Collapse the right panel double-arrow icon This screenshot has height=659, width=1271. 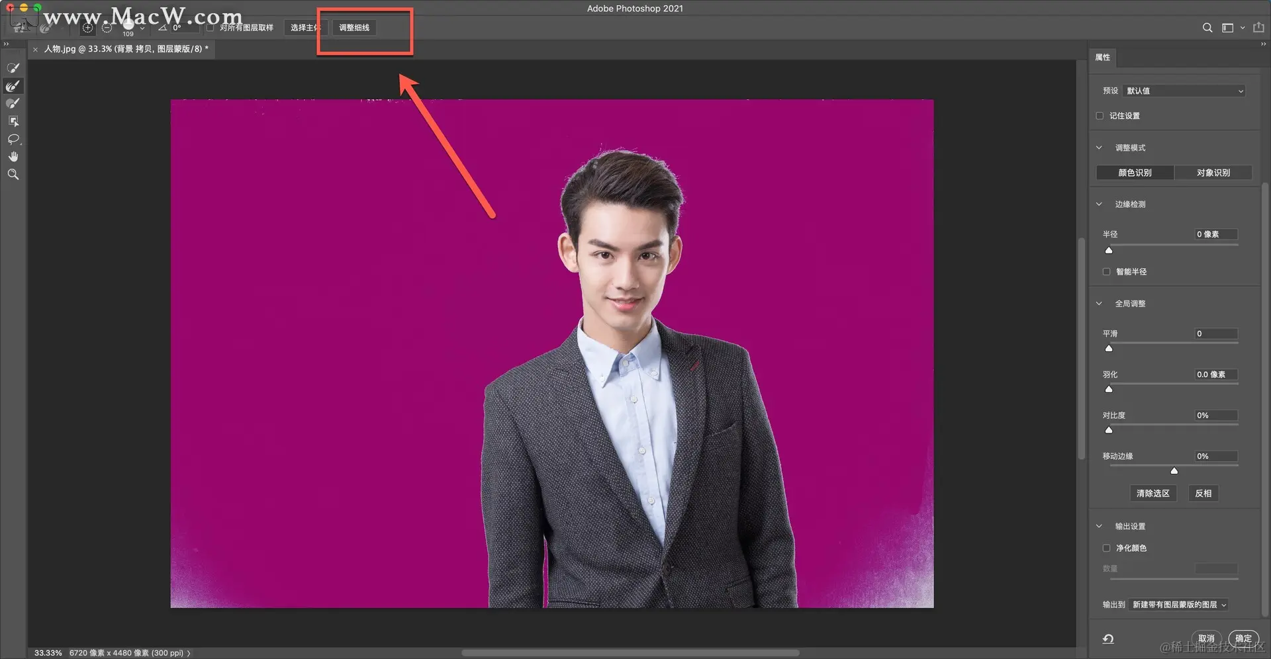1263,44
